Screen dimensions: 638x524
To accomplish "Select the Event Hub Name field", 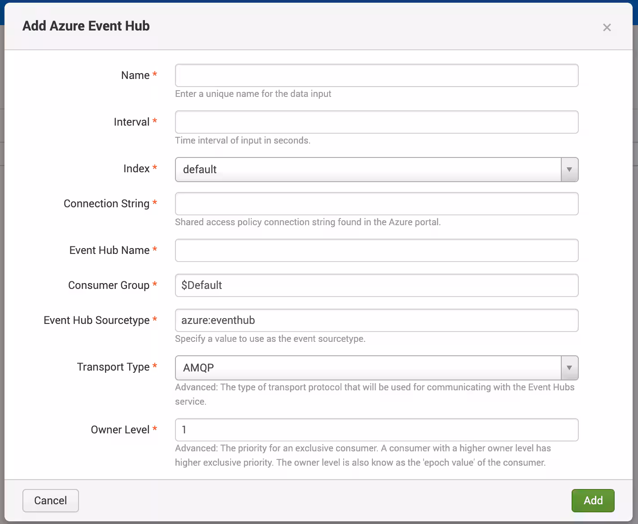I will (x=376, y=250).
